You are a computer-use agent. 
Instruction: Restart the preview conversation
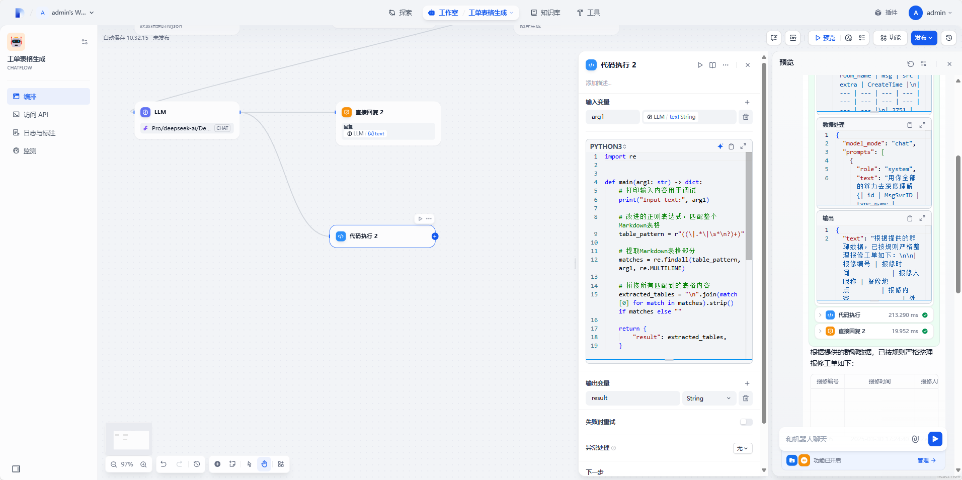910,64
